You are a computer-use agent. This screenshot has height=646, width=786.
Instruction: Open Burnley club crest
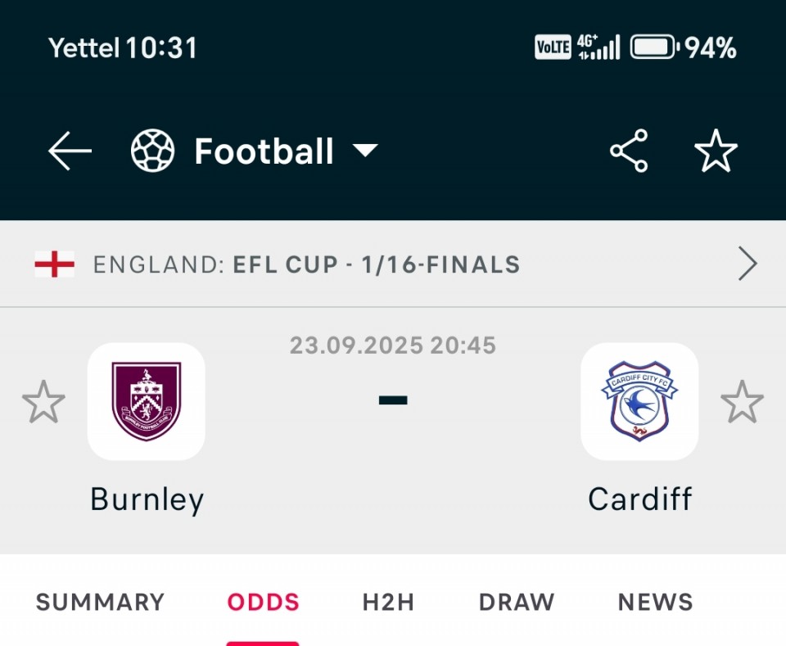147,401
